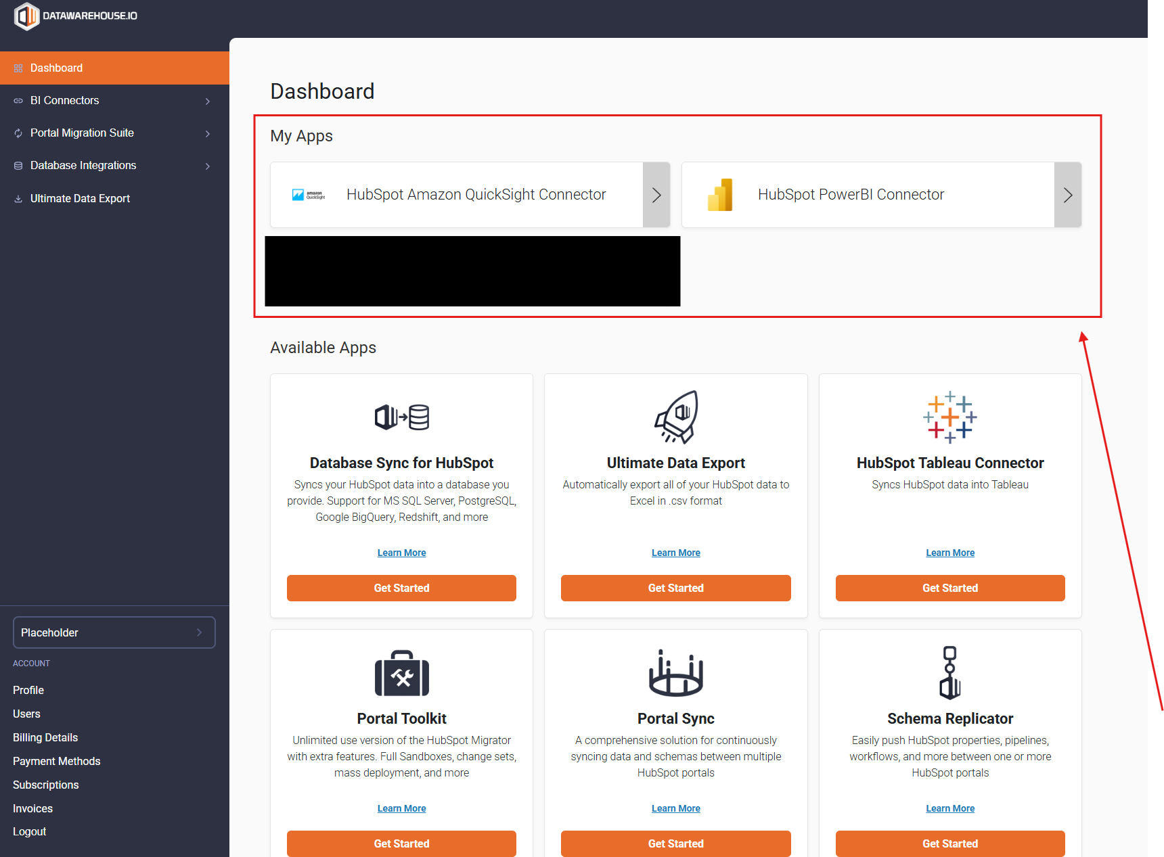Open HubSpot PowerBI Connector arrow
The image size is (1164, 857).
(x=1067, y=195)
